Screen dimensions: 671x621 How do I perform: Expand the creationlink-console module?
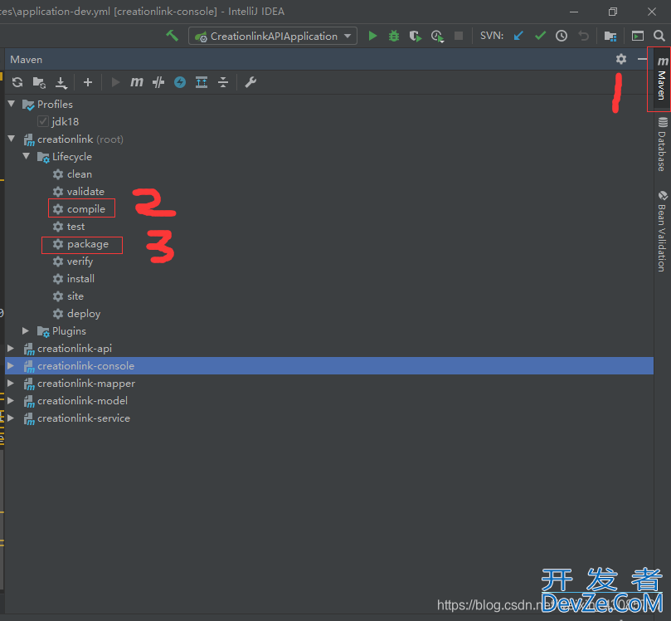coord(11,366)
